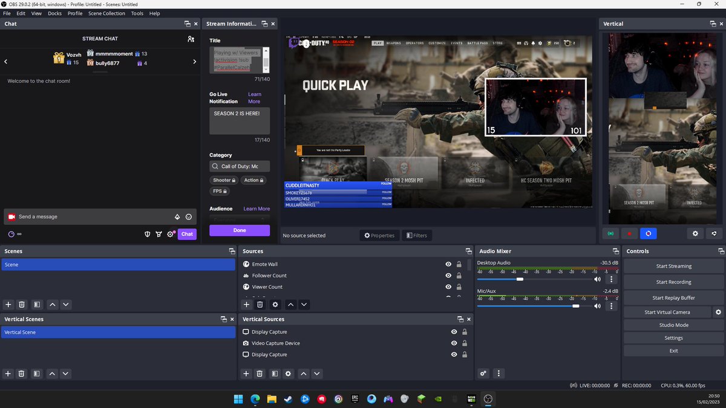Mute the Mic/Aux channel
Image resolution: width=726 pixels, height=408 pixels.
(598, 306)
